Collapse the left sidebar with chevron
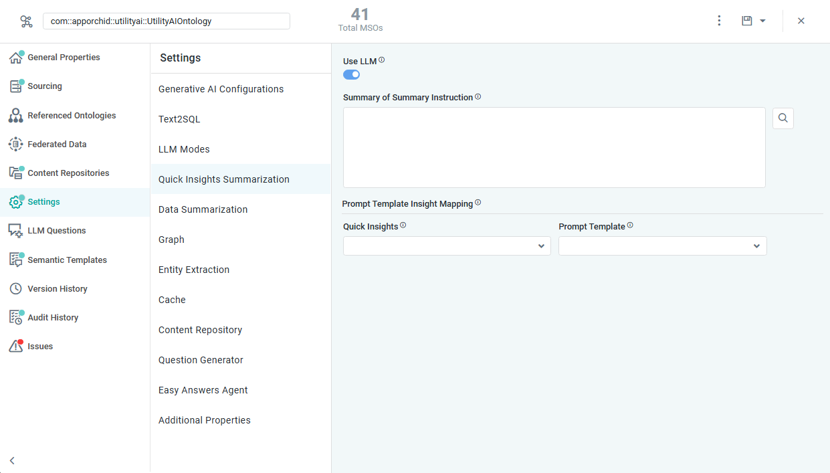This screenshot has width=830, height=473. (x=12, y=460)
